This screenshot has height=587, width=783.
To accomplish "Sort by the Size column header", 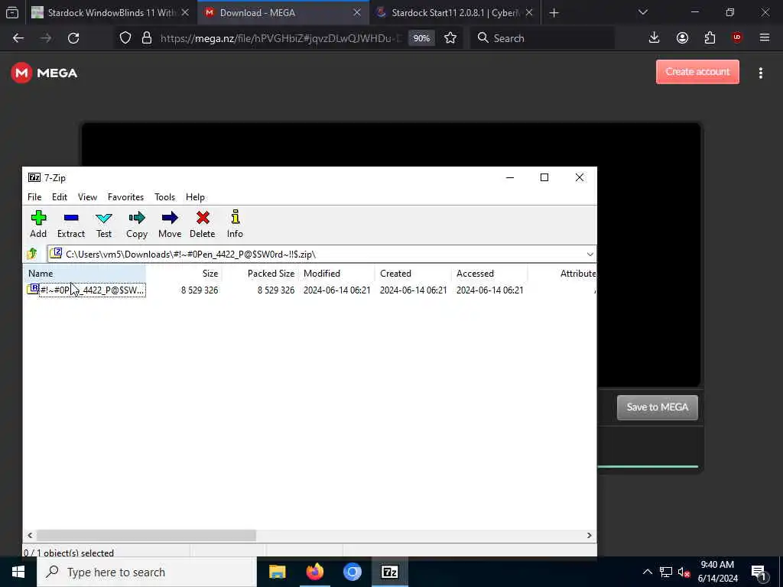I will tap(184, 274).
